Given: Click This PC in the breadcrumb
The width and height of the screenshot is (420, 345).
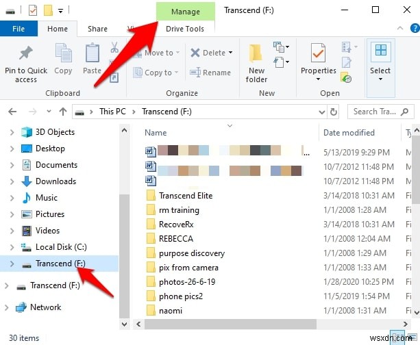Looking at the screenshot, I should click(x=112, y=112).
